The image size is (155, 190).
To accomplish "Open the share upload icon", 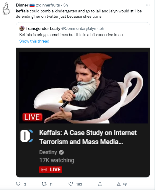I will (100, 184).
